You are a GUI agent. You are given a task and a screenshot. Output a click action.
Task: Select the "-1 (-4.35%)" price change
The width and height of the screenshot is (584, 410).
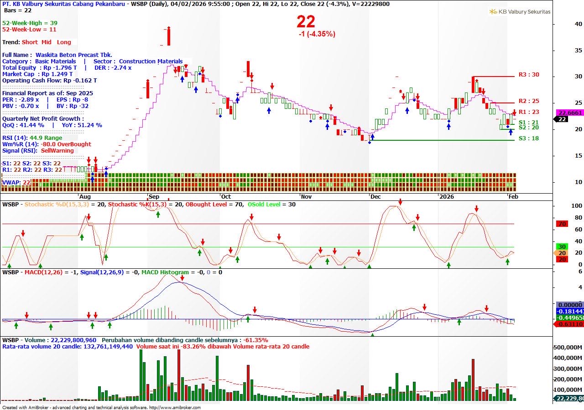(x=317, y=34)
